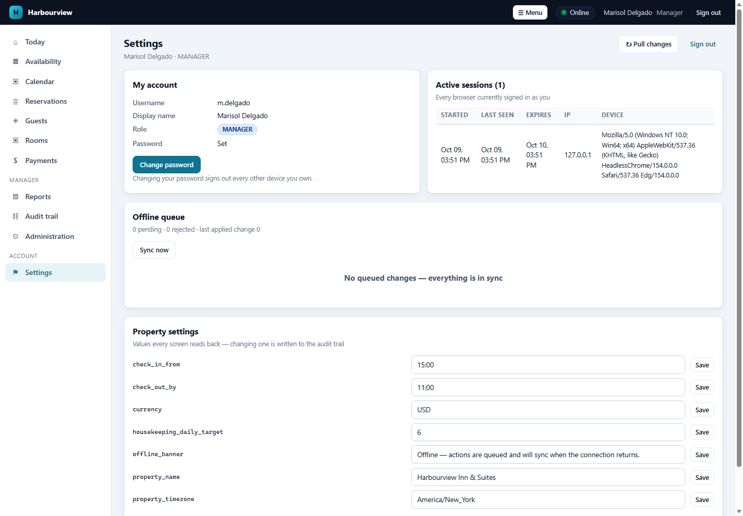The width and height of the screenshot is (743, 516).
Task: Click the page vertical scrollbar
Action: (x=739, y=237)
